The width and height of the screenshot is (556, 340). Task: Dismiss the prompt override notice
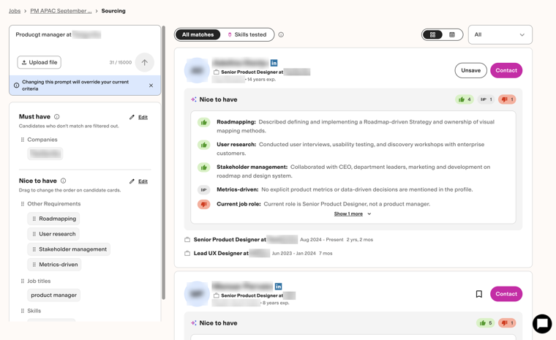pos(151,86)
